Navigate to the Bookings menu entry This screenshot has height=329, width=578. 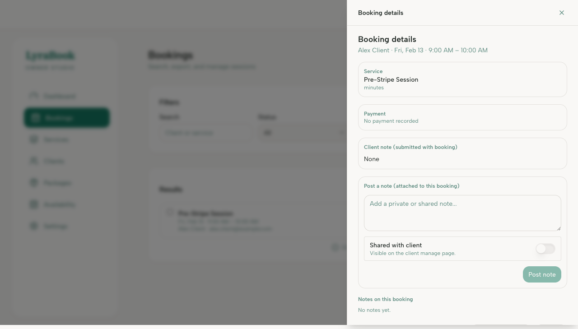(66, 117)
